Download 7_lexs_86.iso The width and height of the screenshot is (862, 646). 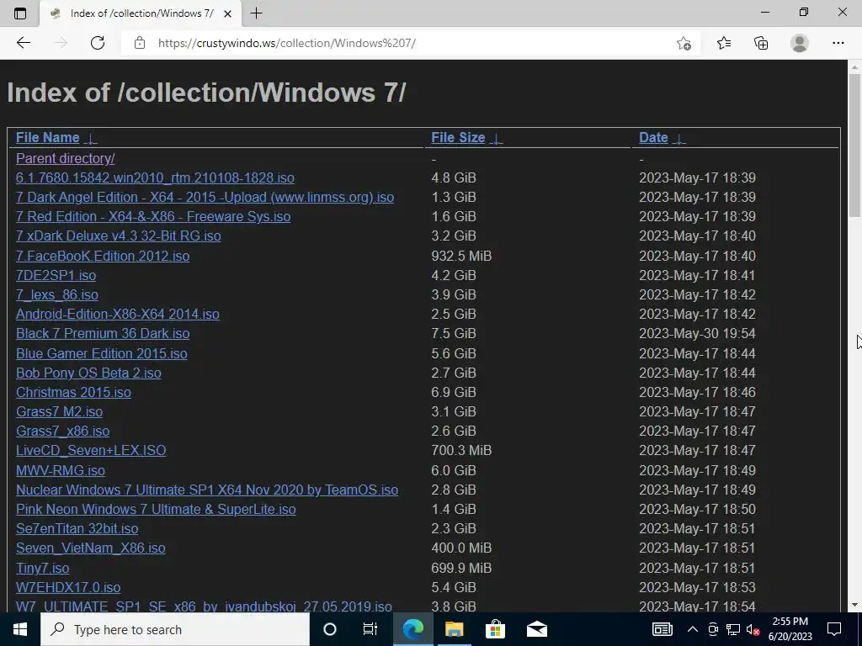pos(57,294)
